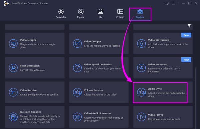Click 'Correct your video color' description

point(33,70)
